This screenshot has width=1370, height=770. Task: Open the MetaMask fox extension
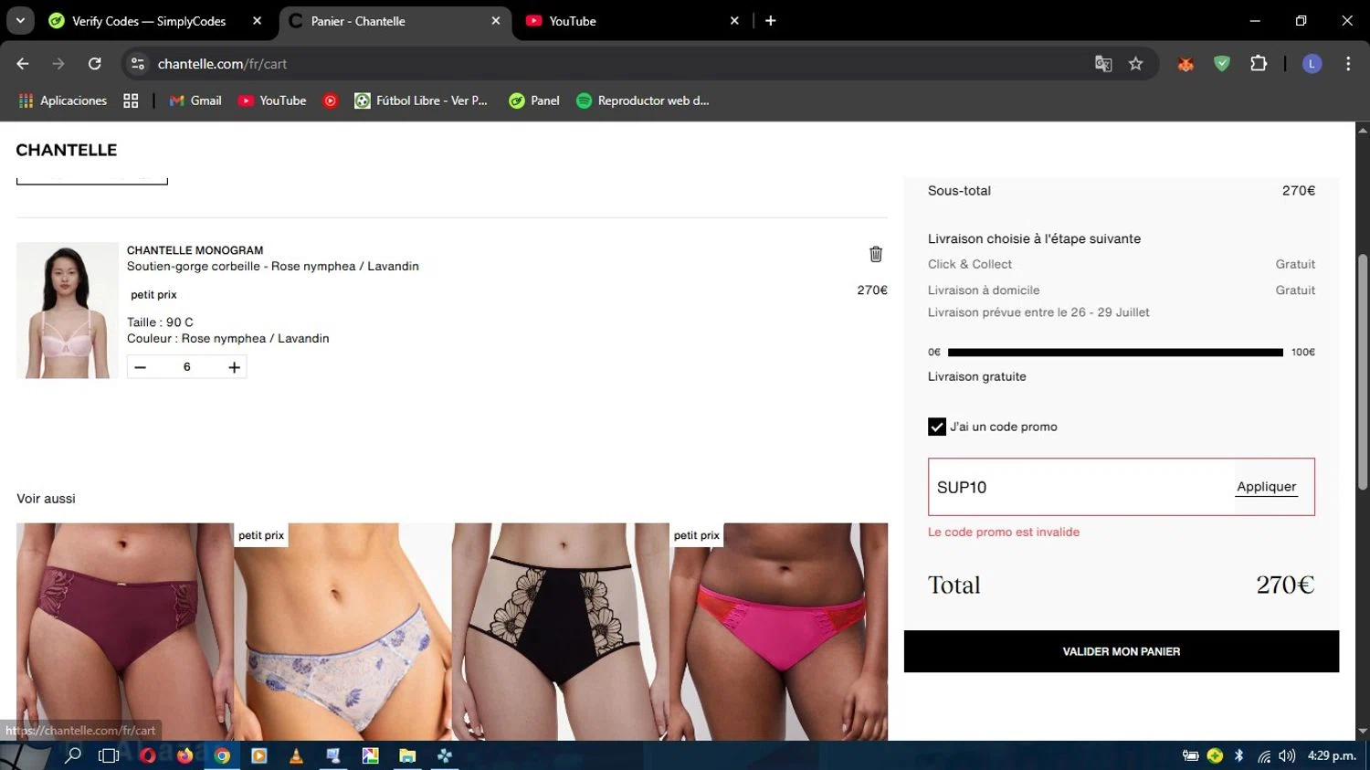1186,64
